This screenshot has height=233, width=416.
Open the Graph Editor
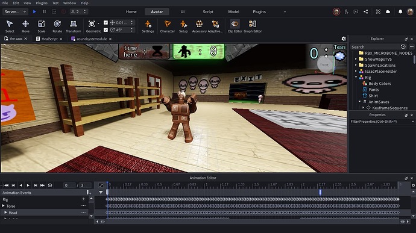click(x=253, y=26)
